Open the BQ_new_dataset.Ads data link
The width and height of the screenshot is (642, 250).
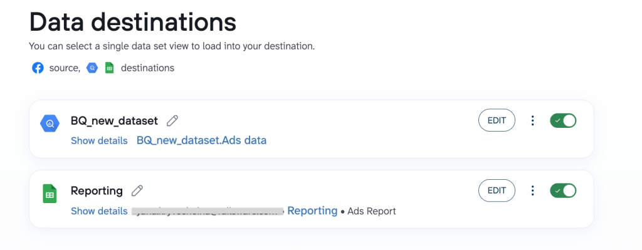201,140
